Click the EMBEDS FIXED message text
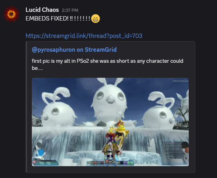Viewport: 217px width, 178px height. click(x=58, y=19)
